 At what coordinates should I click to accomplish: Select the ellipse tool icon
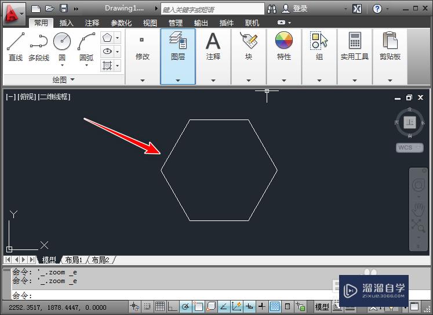pos(107,52)
